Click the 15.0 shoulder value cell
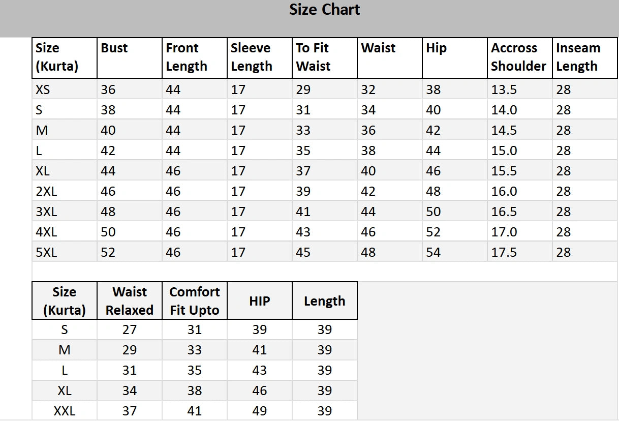This screenshot has height=421, width=619. coord(504,151)
